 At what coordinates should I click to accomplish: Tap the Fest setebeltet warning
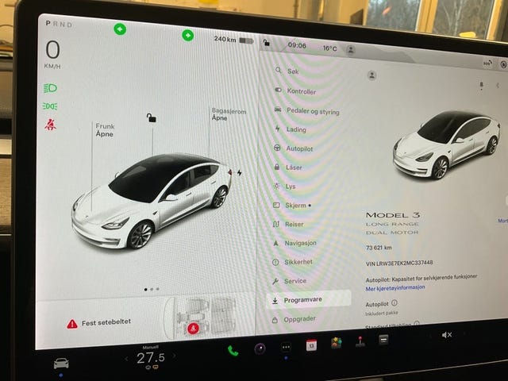pos(98,323)
